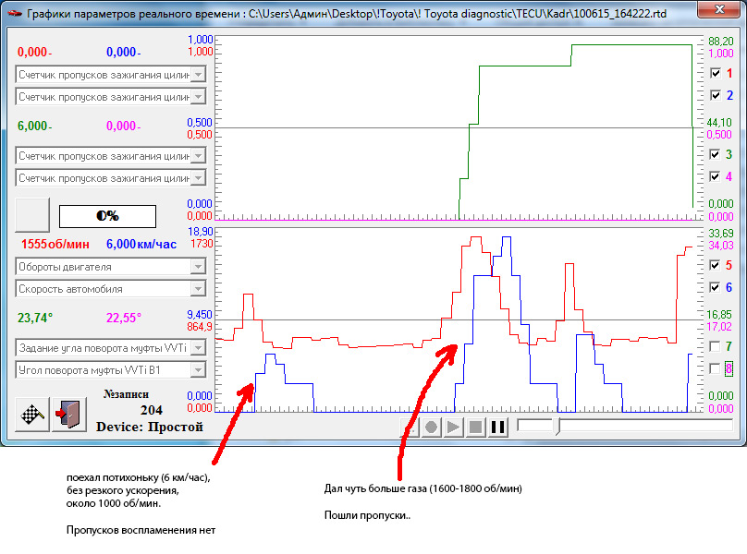
Task: Click the green 44,10 axis label
Action: pyautogui.click(x=719, y=123)
